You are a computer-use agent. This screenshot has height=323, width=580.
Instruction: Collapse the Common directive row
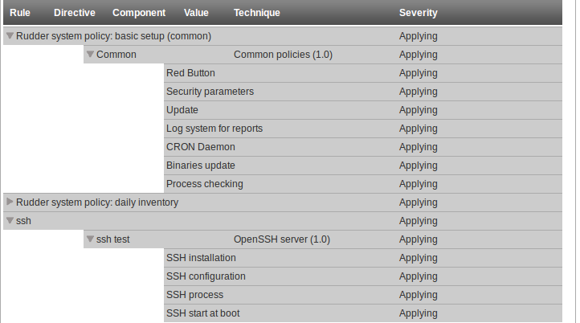pyautogui.click(x=90, y=55)
